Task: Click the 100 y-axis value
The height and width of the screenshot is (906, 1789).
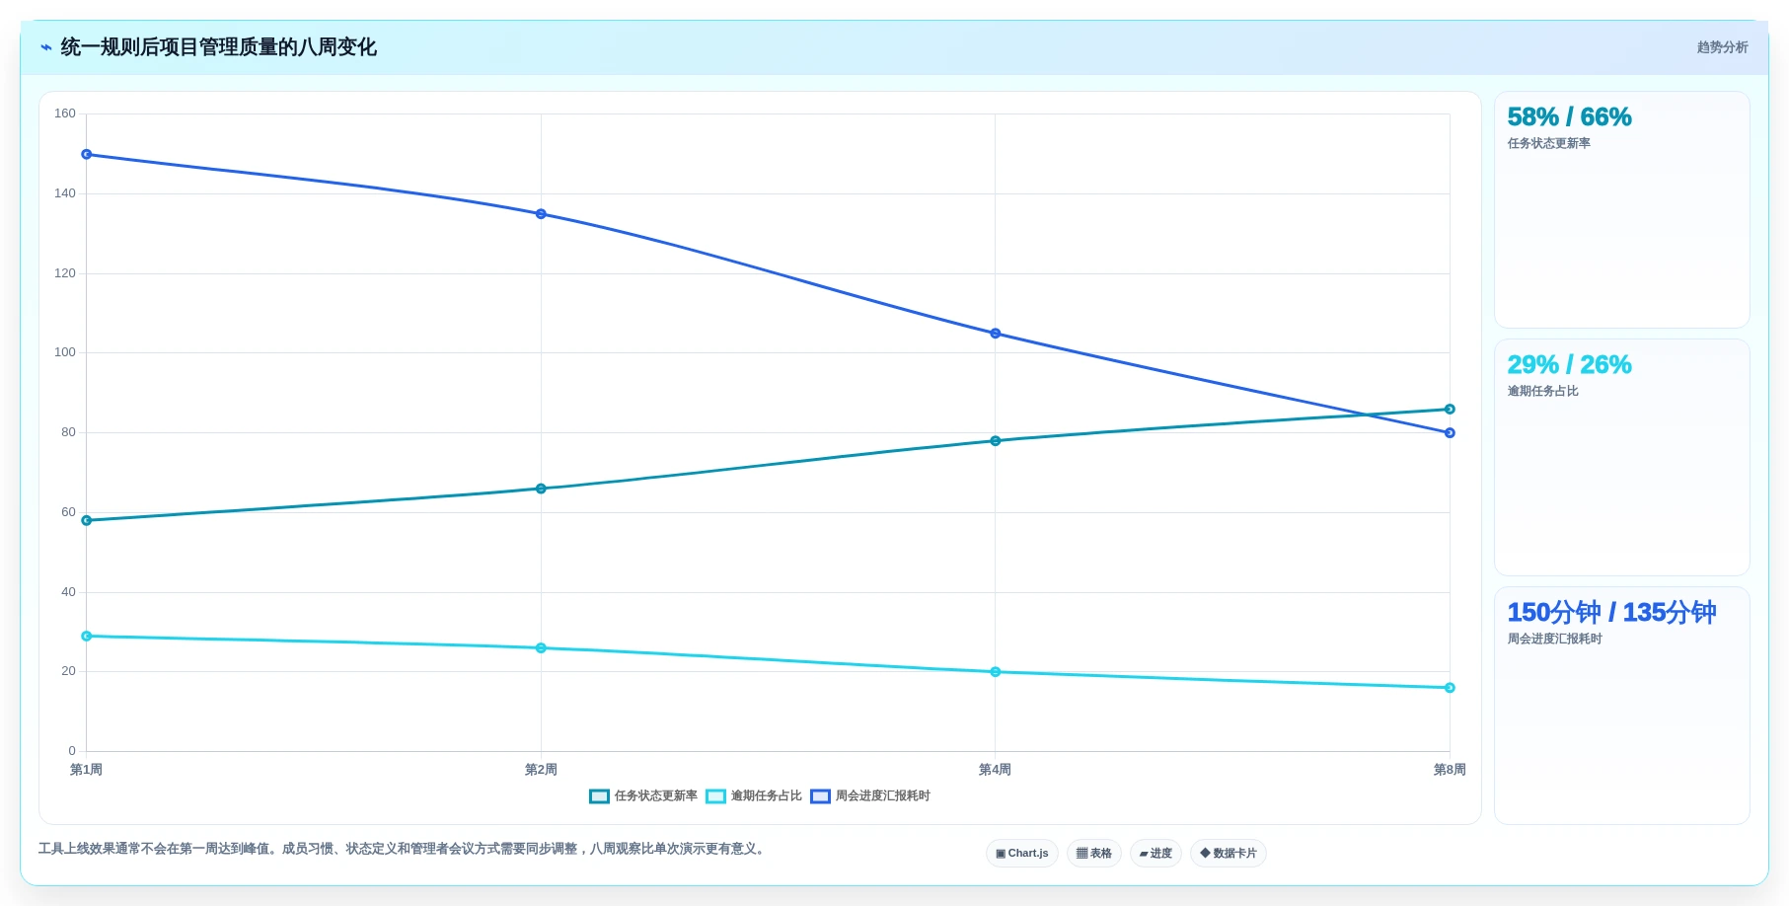Action: (x=65, y=352)
